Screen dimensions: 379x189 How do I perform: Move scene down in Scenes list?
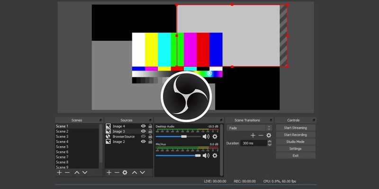pyautogui.click(x=85, y=172)
